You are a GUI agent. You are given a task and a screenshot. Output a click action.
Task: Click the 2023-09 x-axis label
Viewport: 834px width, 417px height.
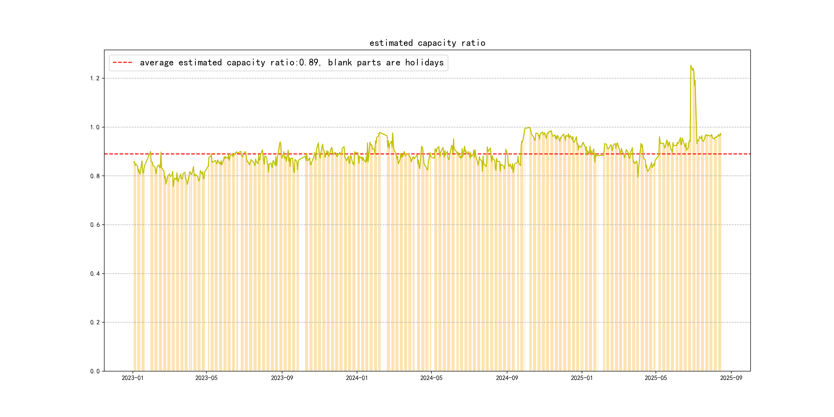(282, 378)
